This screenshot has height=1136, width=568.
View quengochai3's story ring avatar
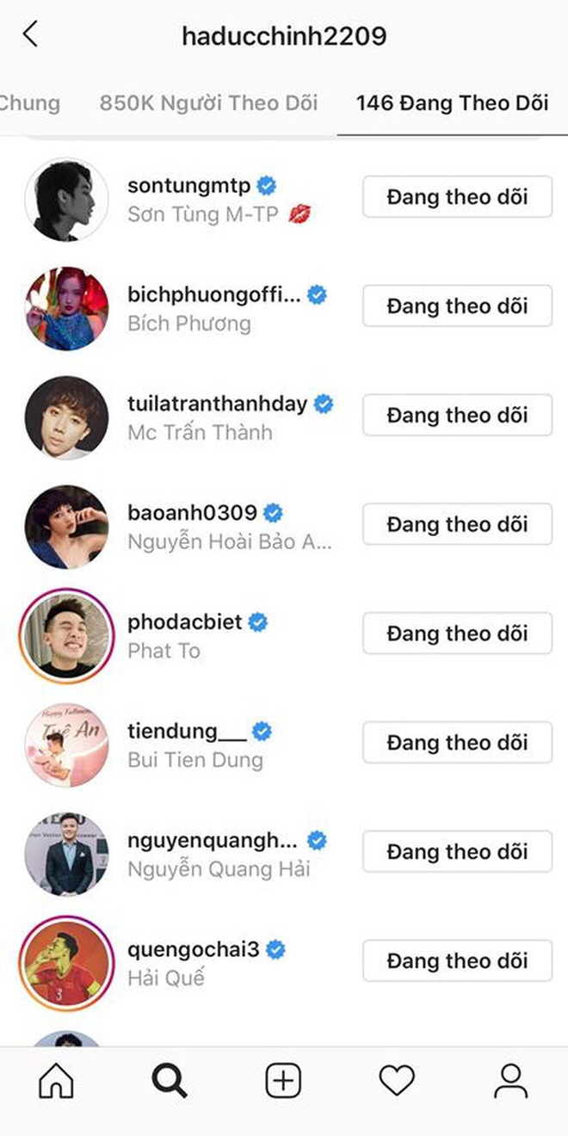point(66,960)
